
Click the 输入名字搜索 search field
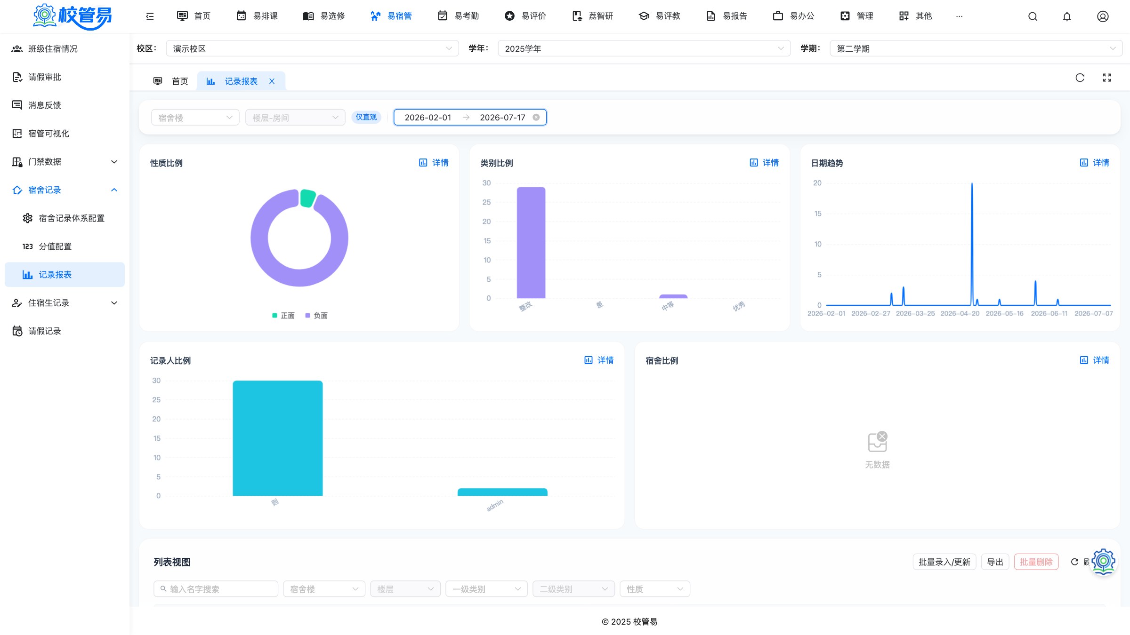[x=216, y=589]
